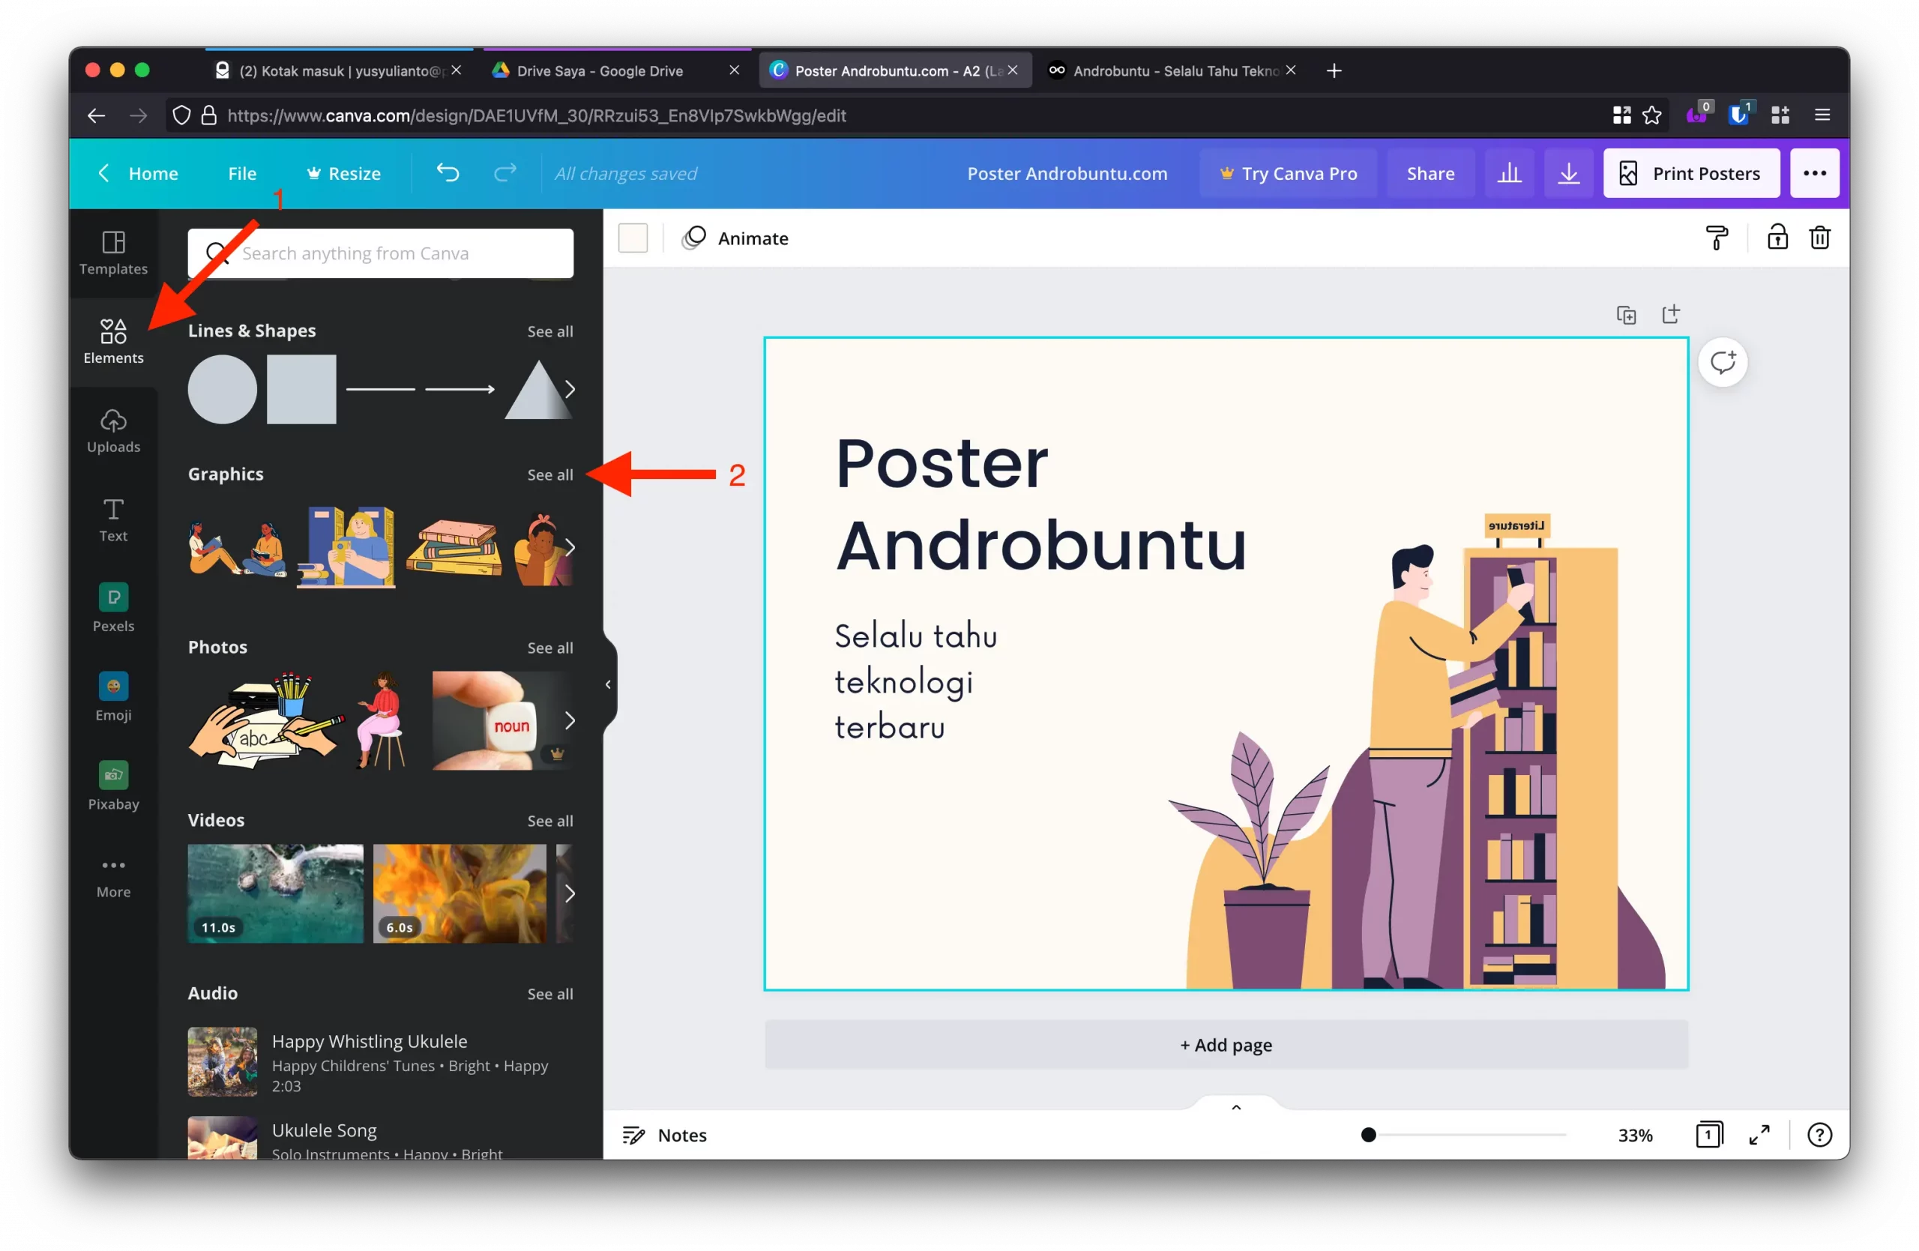
Task: Expand the Lines & Shapes row arrow
Action: pyautogui.click(x=570, y=389)
